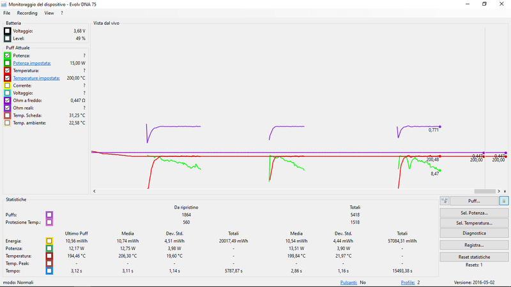
Task: Click the chart scrollbar left arrow
Action: click(95, 191)
